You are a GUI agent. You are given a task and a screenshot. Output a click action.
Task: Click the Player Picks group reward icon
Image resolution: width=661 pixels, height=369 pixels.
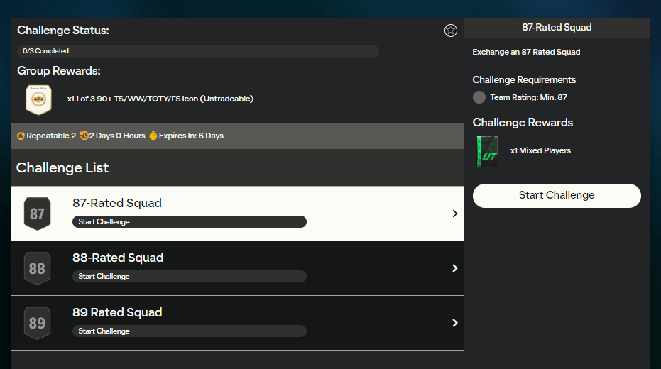(38, 99)
